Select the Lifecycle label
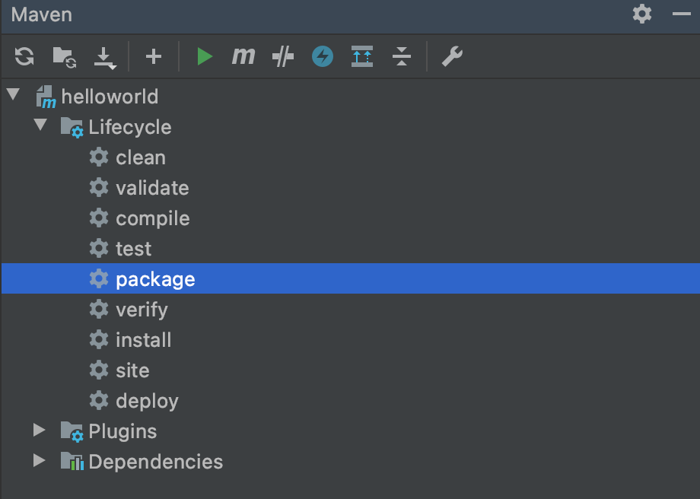This screenshot has height=499, width=700. (x=130, y=127)
